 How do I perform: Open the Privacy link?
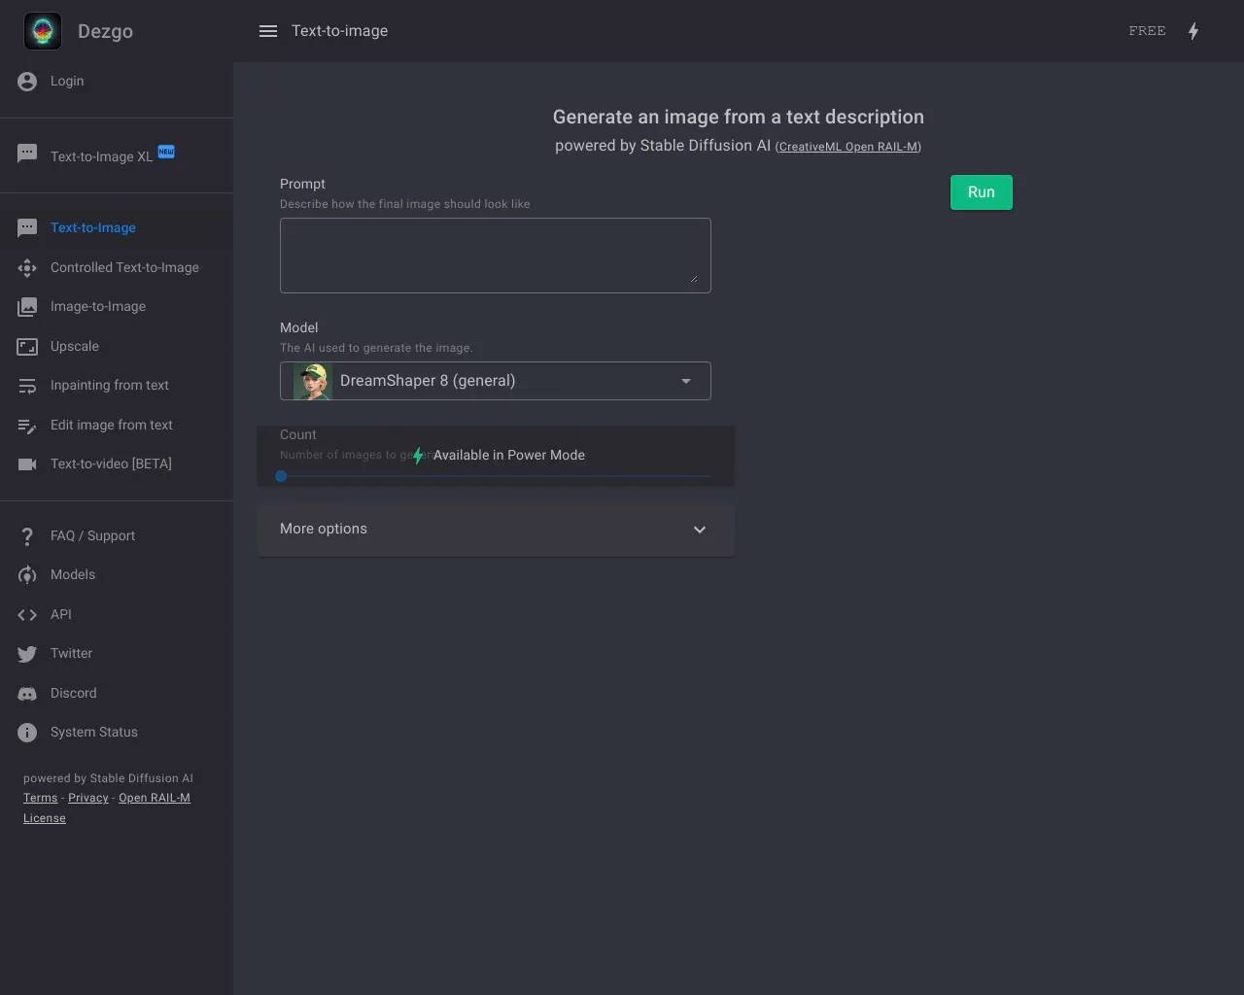click(x=88, y=798)
